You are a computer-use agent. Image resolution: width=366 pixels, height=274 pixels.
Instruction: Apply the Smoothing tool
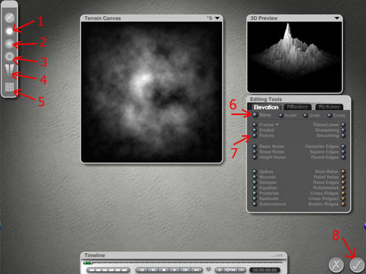[x=344, y=135]
